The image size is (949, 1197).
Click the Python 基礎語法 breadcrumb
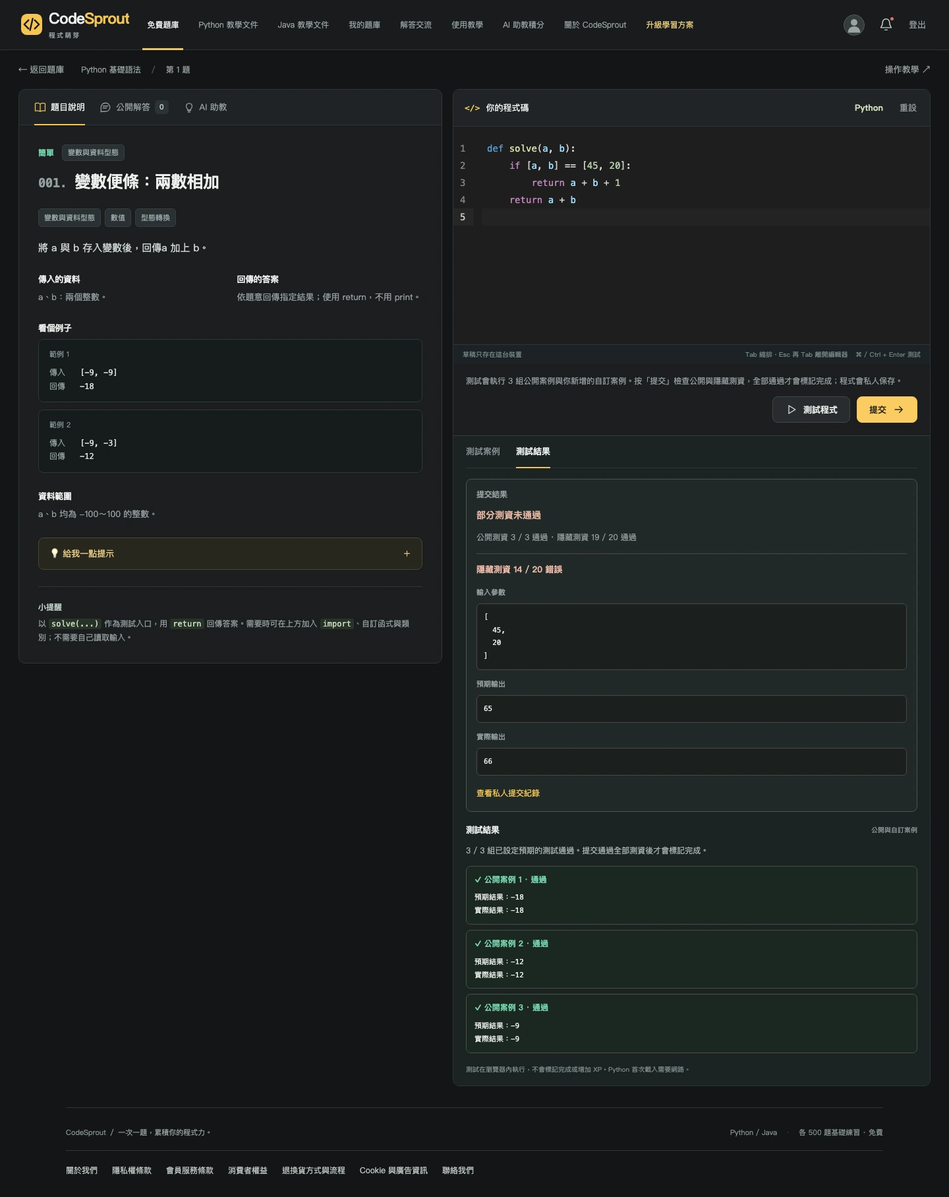tap(111, 69)
